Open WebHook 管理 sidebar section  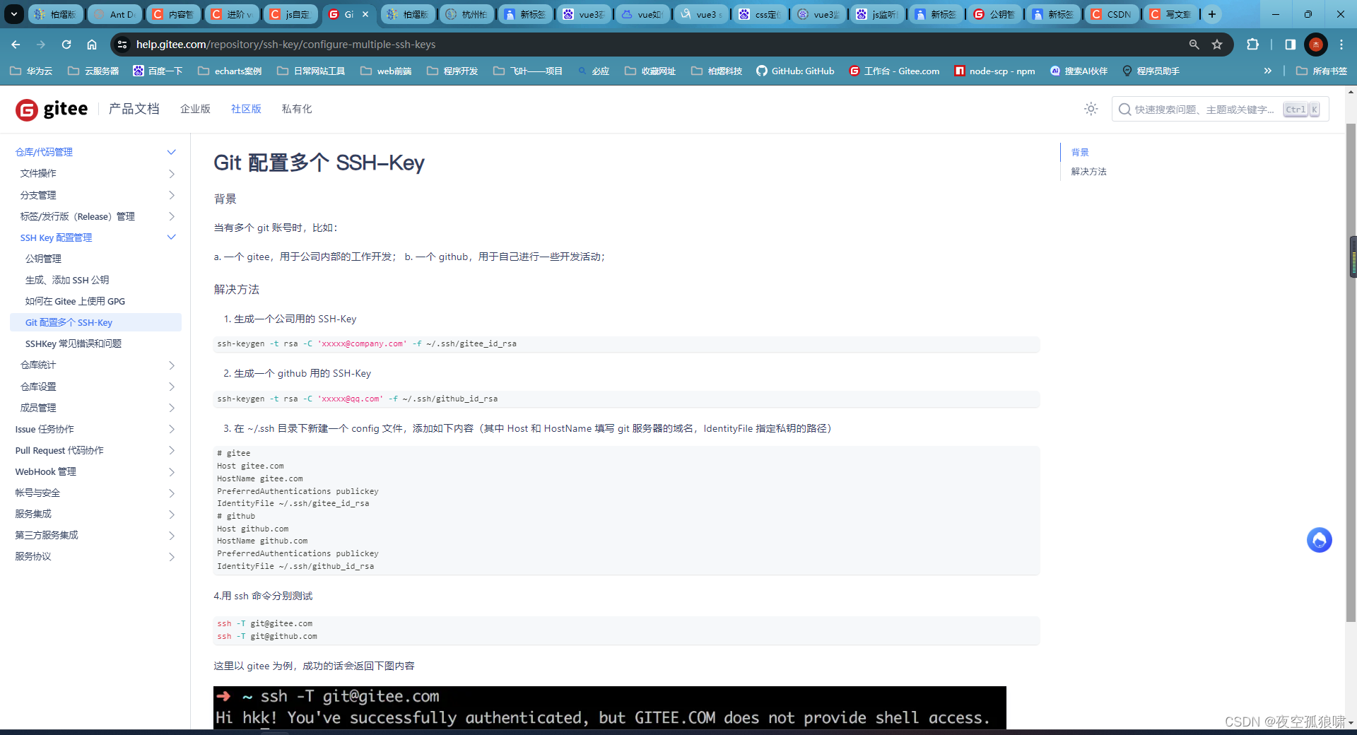45,471
